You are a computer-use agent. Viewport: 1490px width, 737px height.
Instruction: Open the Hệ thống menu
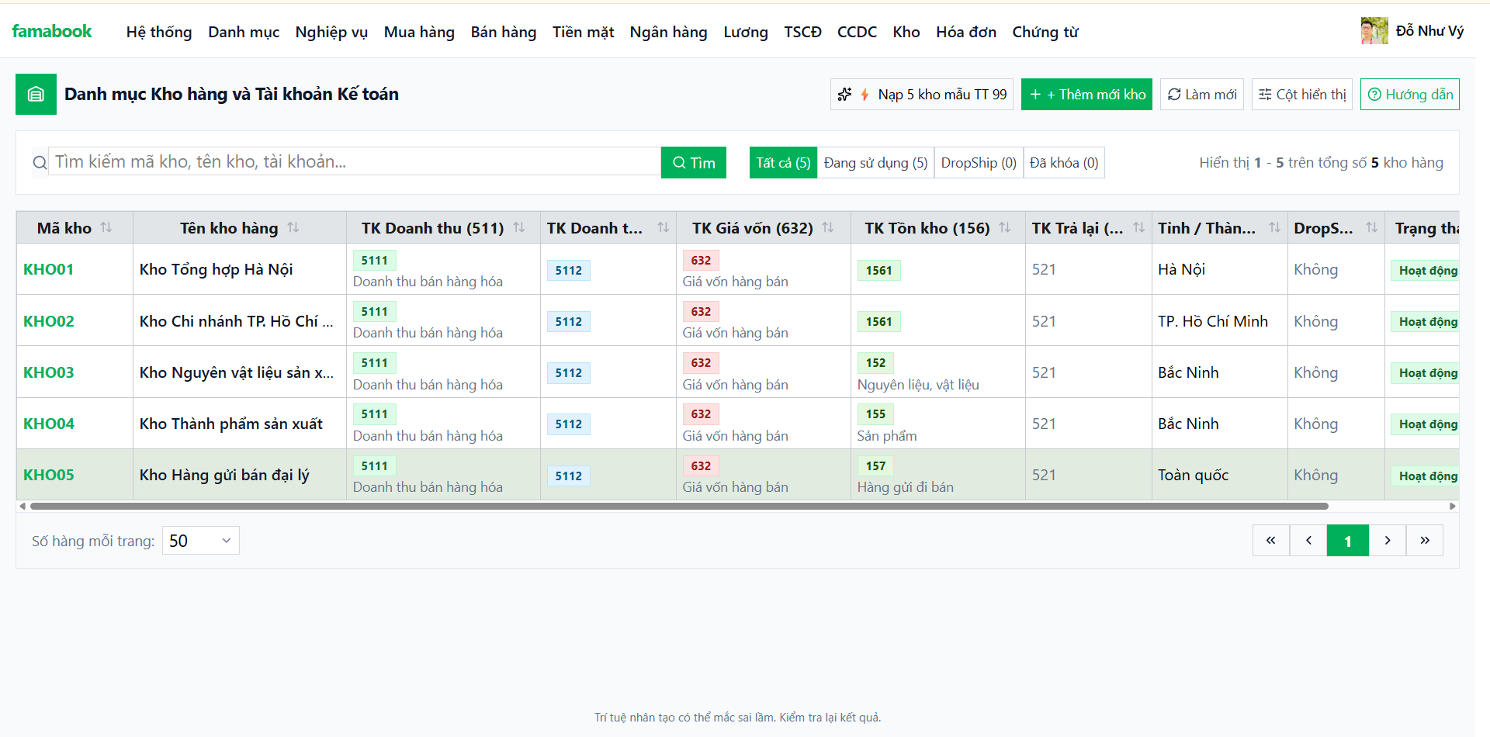[159, 32]
